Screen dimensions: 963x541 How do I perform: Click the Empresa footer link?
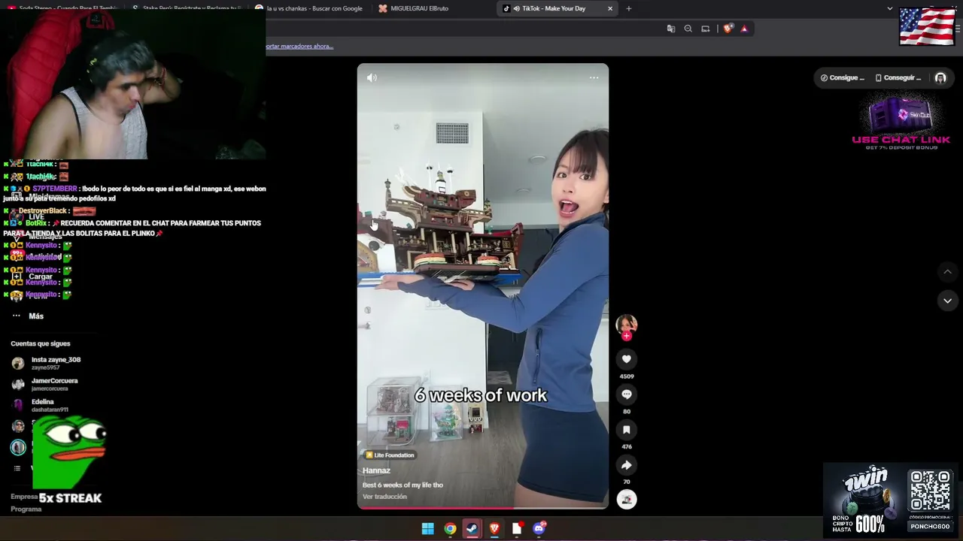[x=24, y=497]
